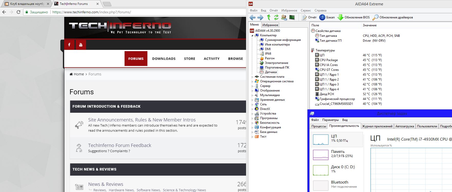Switch to the Автозагрузка tab in Task Manager

(x=404, y=126)
